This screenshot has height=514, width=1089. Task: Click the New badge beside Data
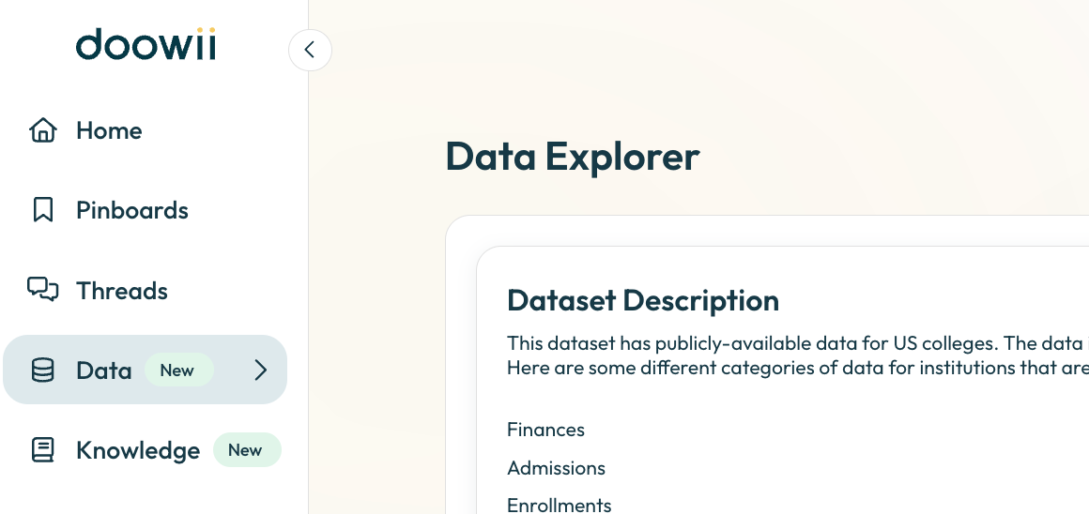click(177, 370)
